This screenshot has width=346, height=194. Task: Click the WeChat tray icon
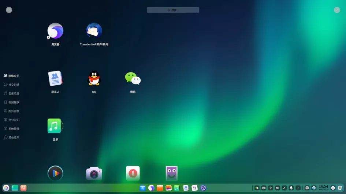pyautogui.click(x=257, y=188)
